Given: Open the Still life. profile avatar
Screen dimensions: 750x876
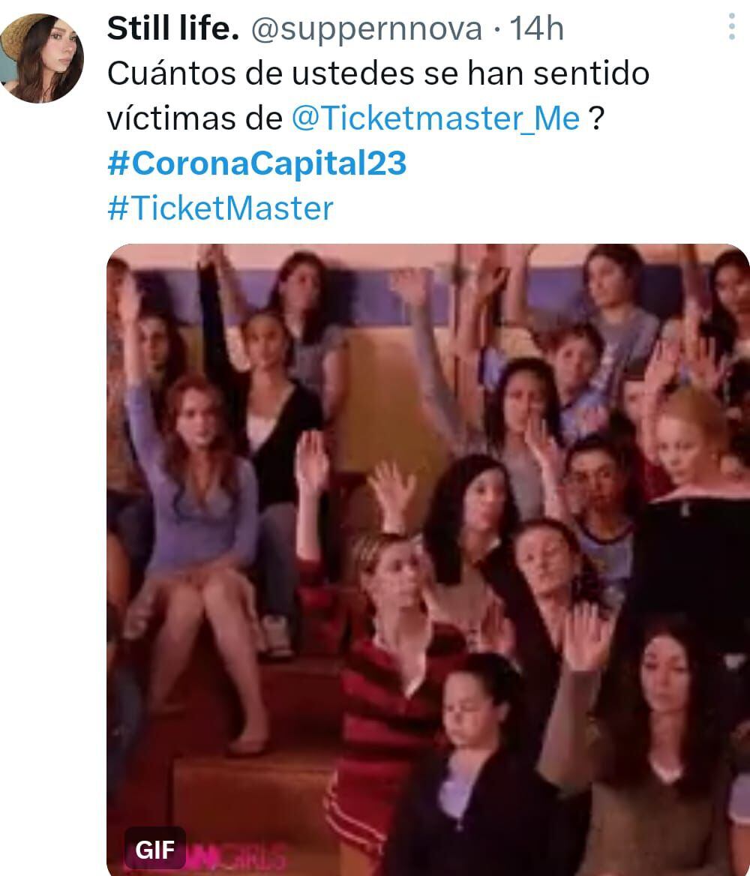Looking at the screenshot, I should pos(42,58).
